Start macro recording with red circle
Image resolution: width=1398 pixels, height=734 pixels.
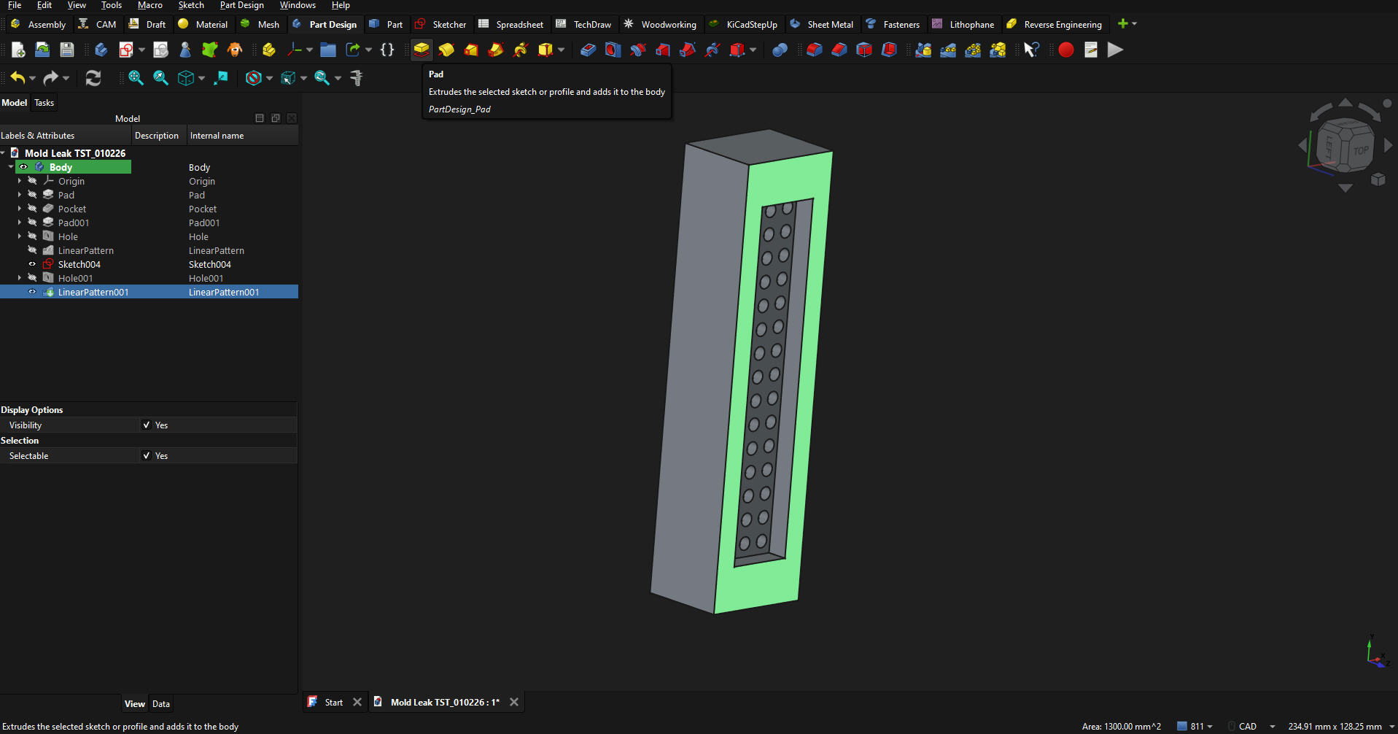[1065, 50]
